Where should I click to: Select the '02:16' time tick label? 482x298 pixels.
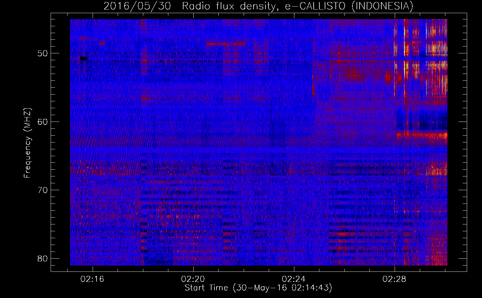[92, 279]
